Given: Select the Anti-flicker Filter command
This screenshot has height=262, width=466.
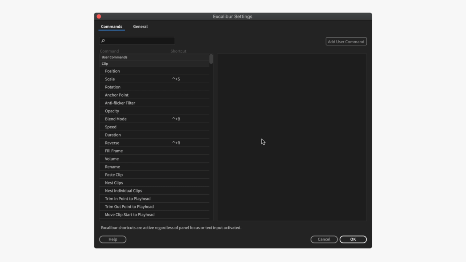Looking at the screenshot, I should point(154,103).
